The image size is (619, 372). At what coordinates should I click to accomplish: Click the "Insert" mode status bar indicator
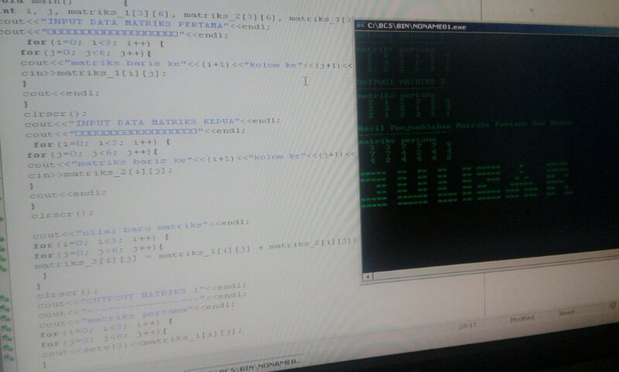566,312
